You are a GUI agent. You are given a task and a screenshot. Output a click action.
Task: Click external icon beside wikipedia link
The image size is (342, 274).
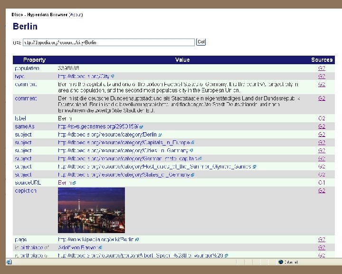click(137, 240)
